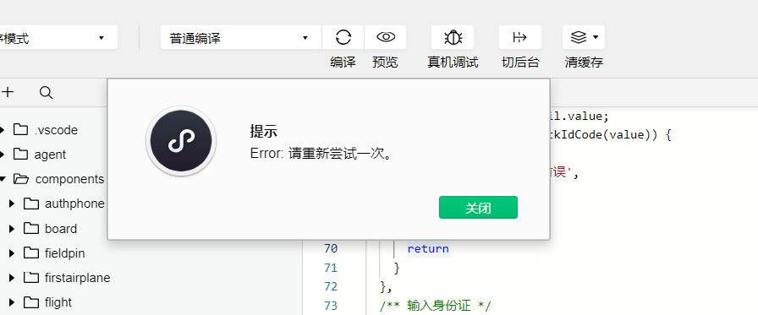The image size is (758, 315).
Task: Expand the board folder arrow
Action: (x=12, y=229)
